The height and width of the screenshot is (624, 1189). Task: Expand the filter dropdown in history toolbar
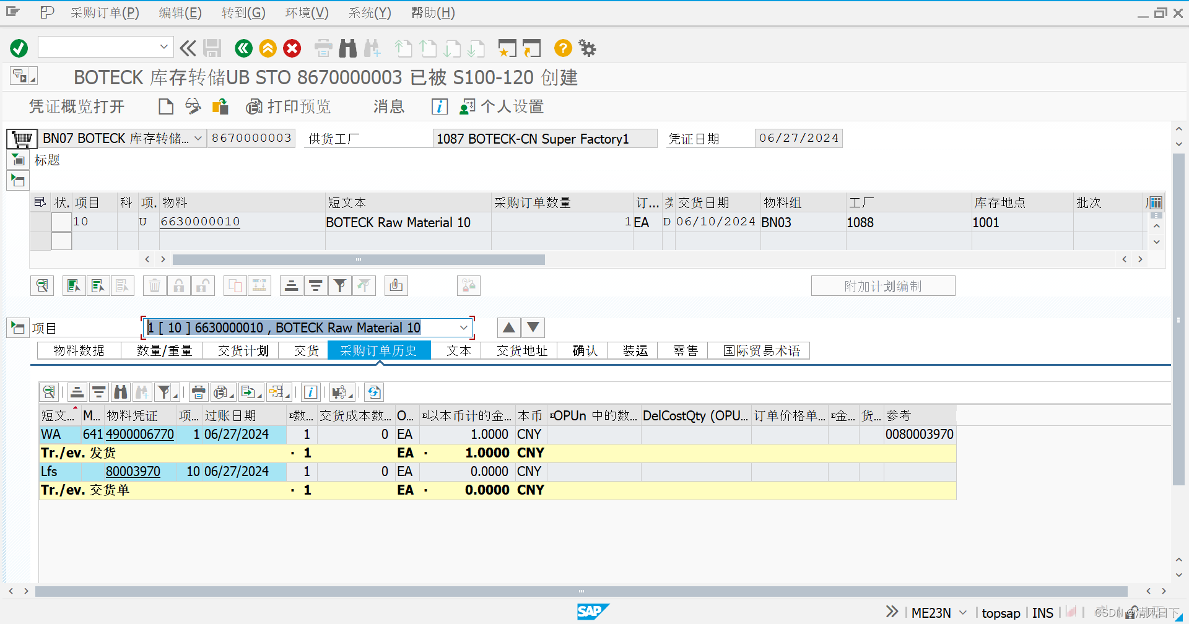click(x=175, y=395)
